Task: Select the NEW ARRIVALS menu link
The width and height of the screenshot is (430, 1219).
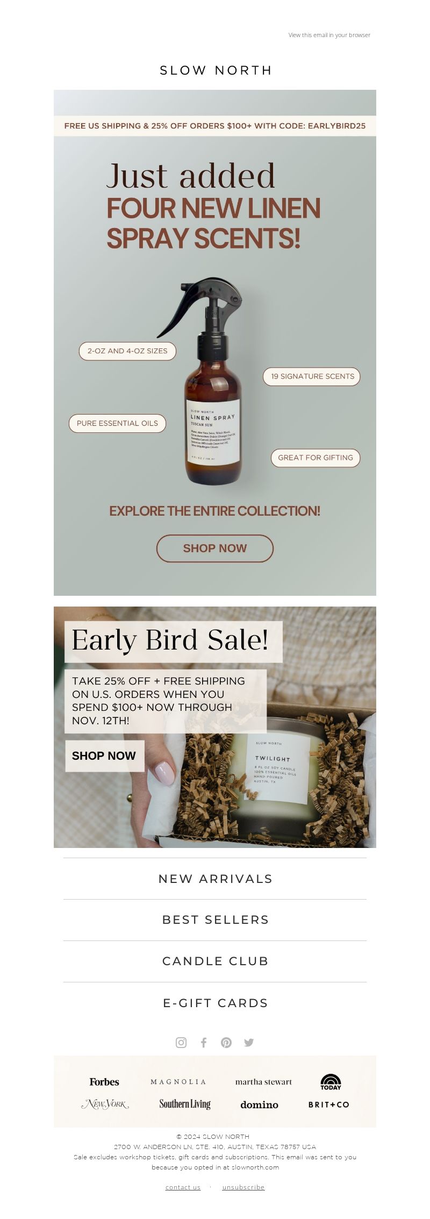Action: 215,879
